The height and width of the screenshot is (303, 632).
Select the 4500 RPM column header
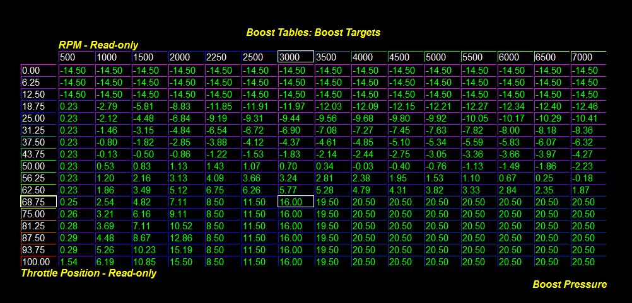pos(405,57)
